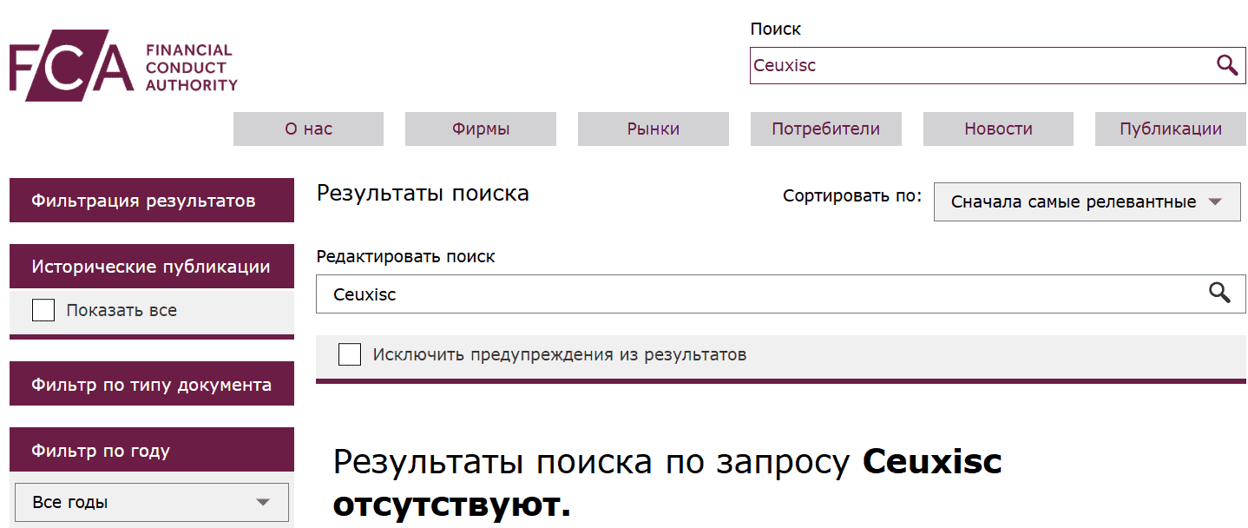Open the 'Новости' menu item
The width and height of the screenshot is (1248, 528).
click(996, 129)
